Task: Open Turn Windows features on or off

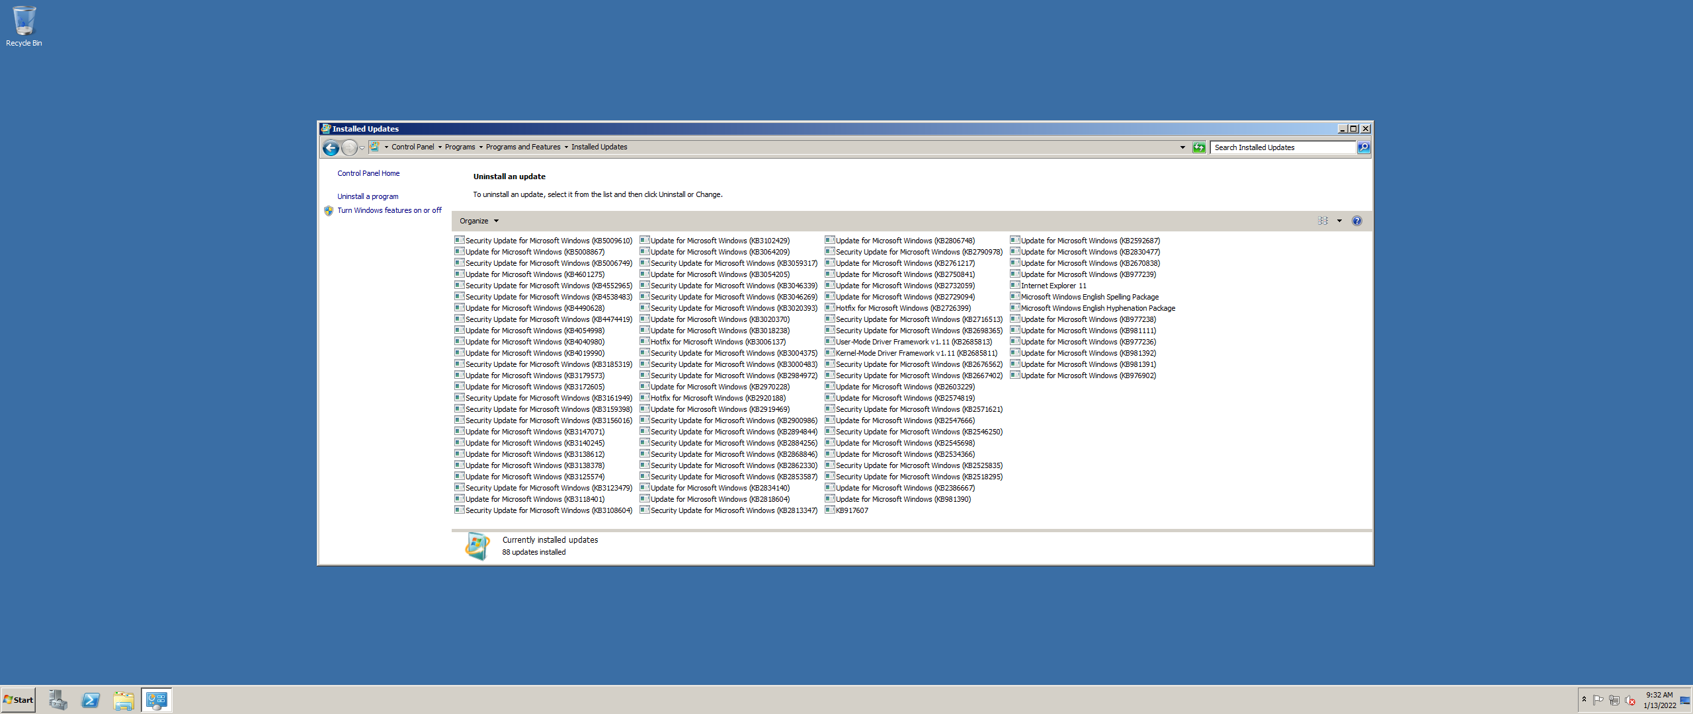Action: click(390, 210)
